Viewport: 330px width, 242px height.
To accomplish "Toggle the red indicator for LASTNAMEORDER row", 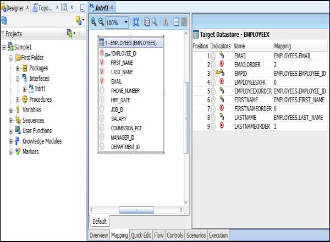I will click(221, 126).
